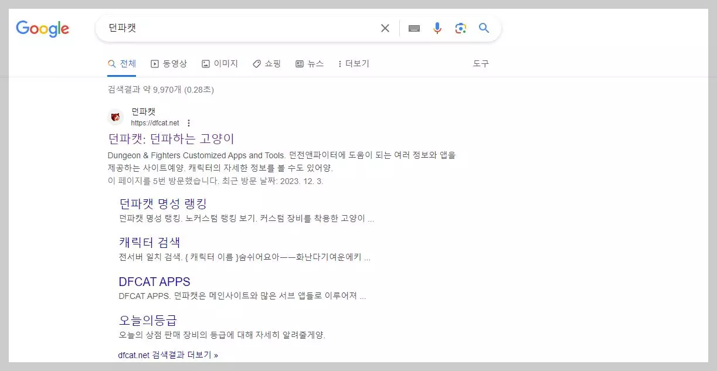
Task: Open the DFCAT APPS sitelink
Action: click(154, 282)
